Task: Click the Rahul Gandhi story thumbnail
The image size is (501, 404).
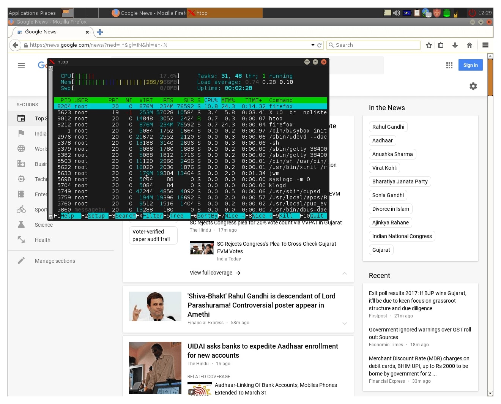Action: click(x=155, y=306)
